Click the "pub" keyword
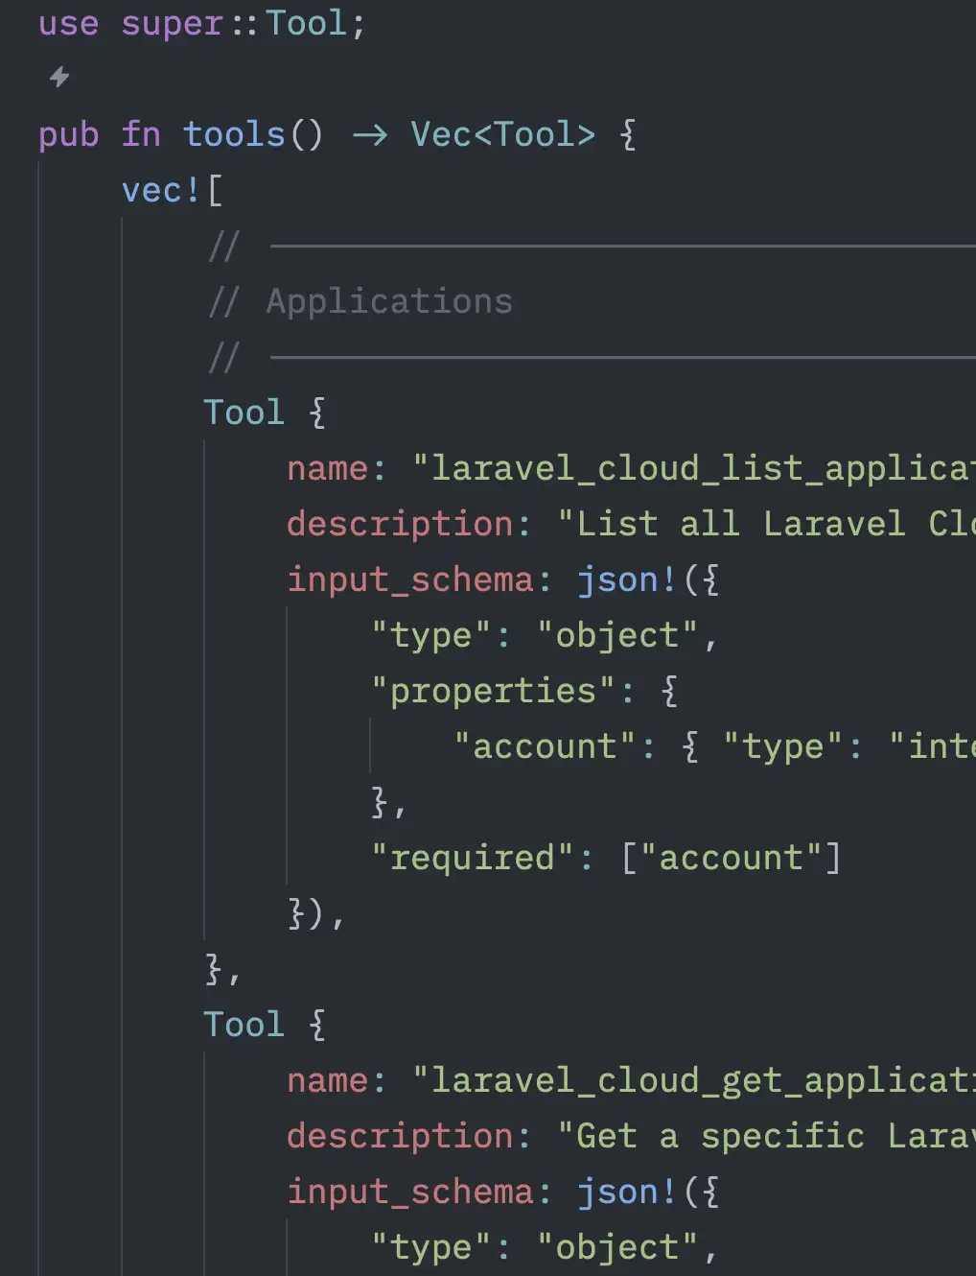Screen dimensions: 976x1276 click(68, 135)
